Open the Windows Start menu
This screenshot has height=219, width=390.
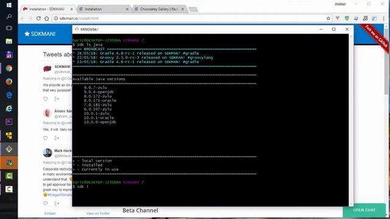(9, 5)
